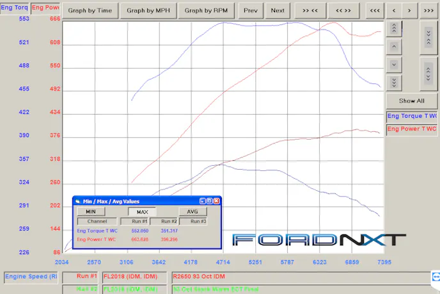Go to Next graph
The height and width of the screenshot is (294, 440).
click(x=278, y=10)
